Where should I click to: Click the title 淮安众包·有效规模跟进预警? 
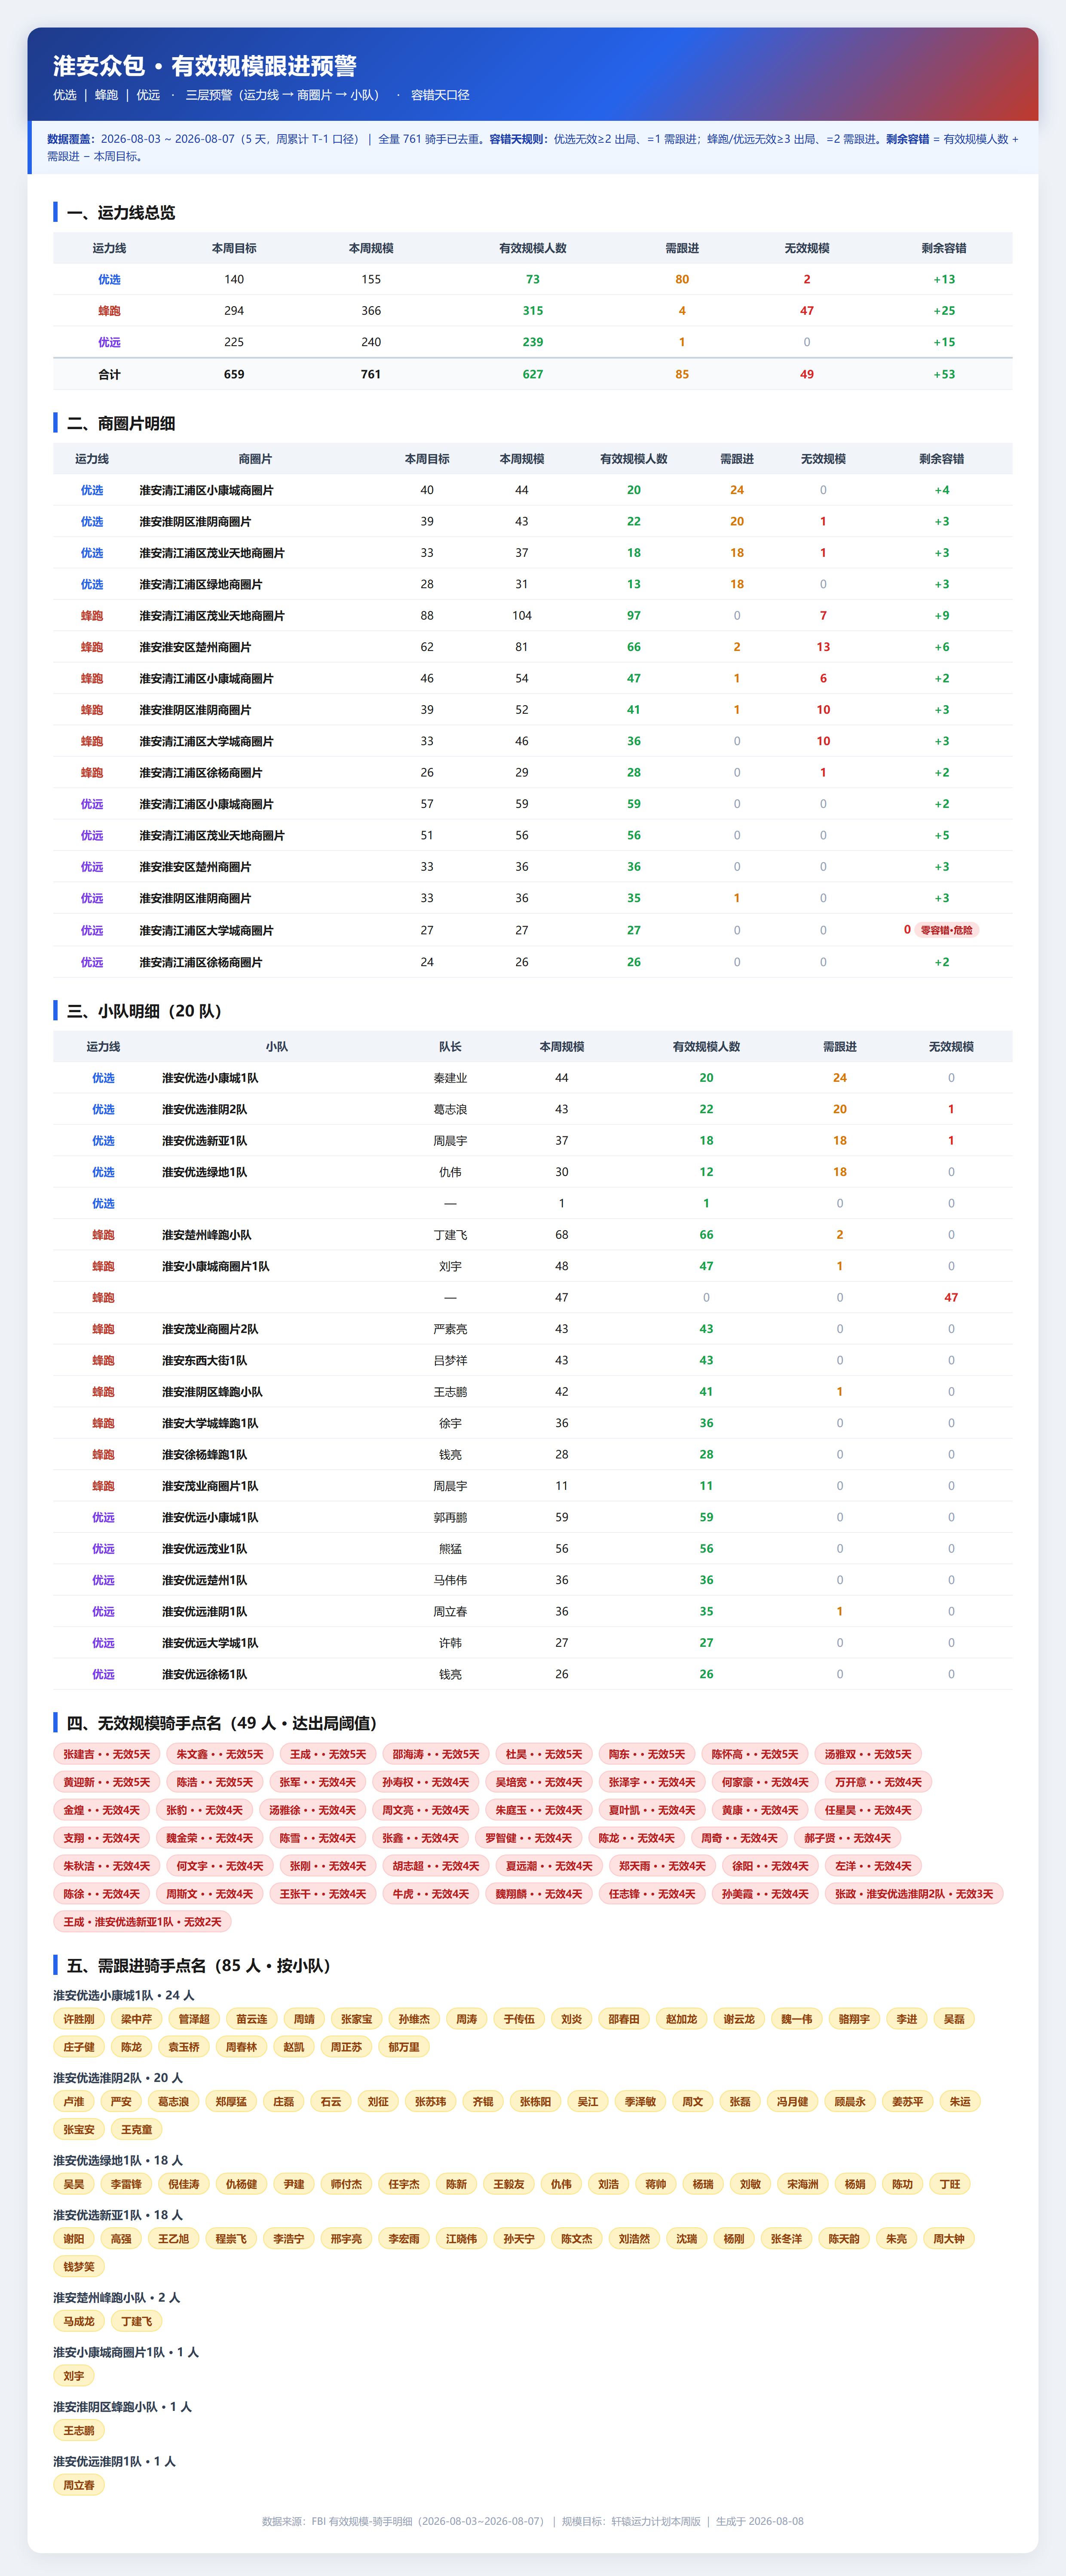[x=205, y=66]
